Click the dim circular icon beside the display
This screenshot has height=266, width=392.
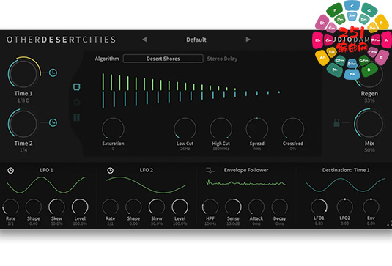[x=76, y=103]
